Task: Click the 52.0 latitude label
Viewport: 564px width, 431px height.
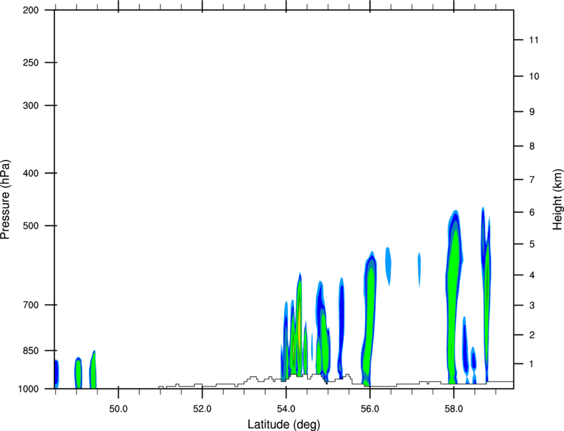Action: [202, 408]
